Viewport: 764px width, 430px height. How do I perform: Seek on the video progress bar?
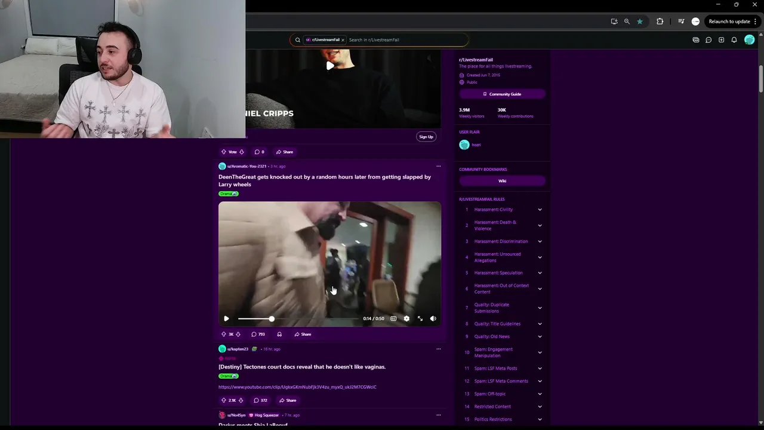[x=298, y=319]
